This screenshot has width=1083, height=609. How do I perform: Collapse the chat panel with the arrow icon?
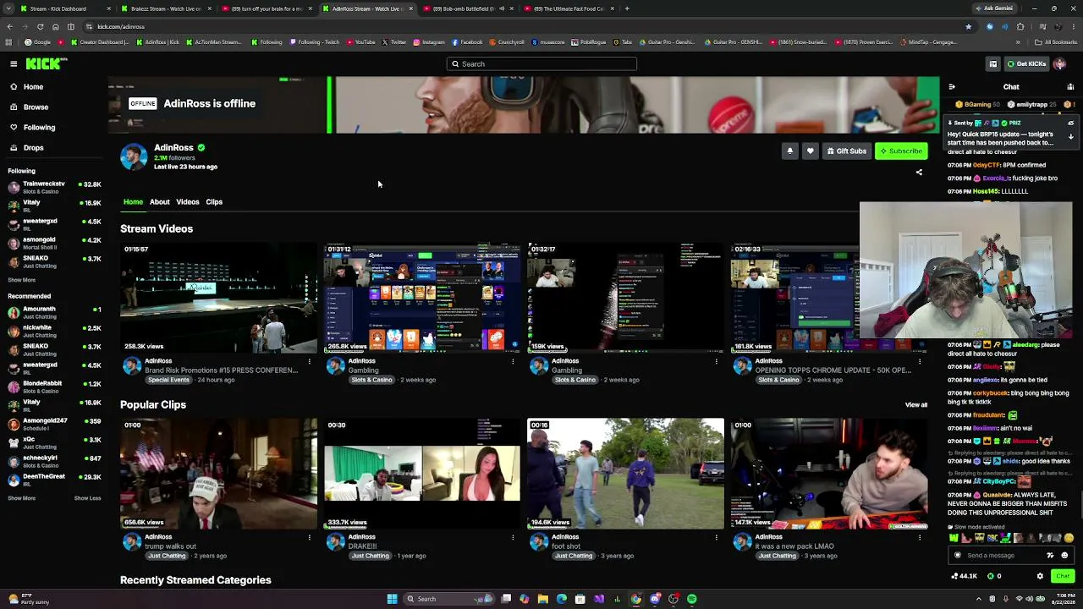952,86
